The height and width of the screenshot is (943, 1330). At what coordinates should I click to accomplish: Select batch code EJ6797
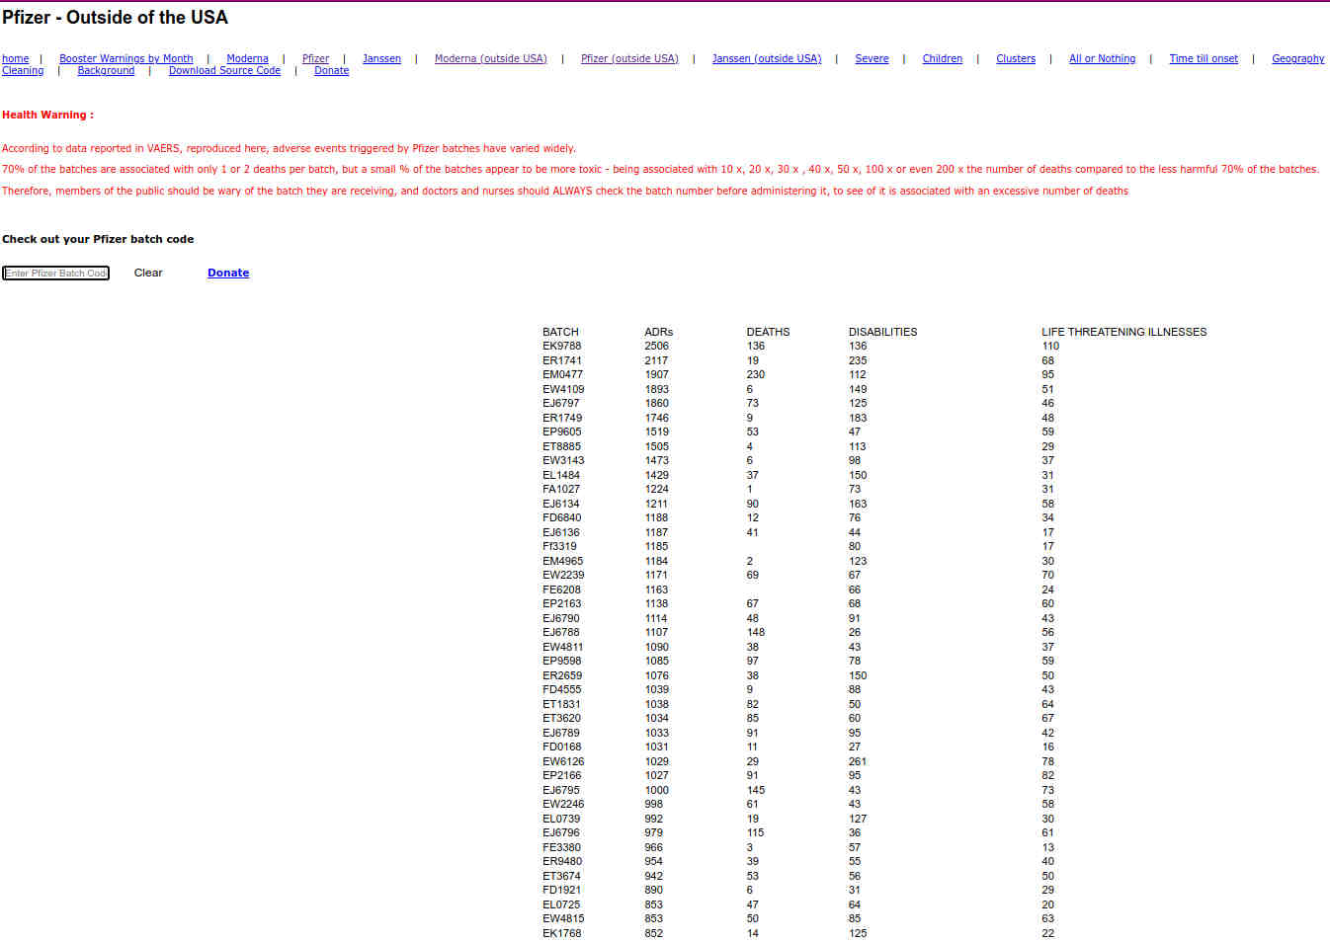click(561, 404)
